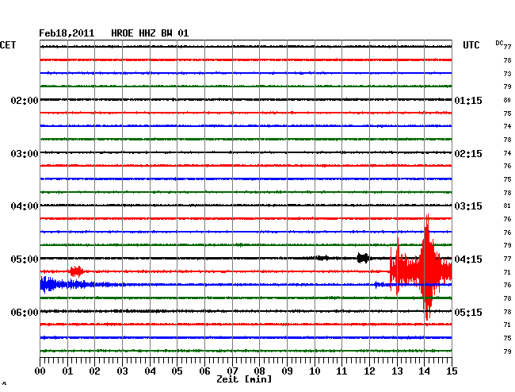Viewport: 515px width, 392px height.
Task: Click the small black burst after minute 10
Action: click(x=322, y=258)
